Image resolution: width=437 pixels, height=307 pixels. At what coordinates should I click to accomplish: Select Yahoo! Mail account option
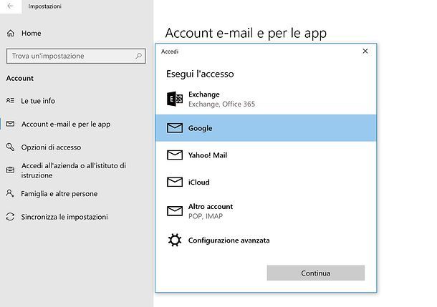coord(266,155)
